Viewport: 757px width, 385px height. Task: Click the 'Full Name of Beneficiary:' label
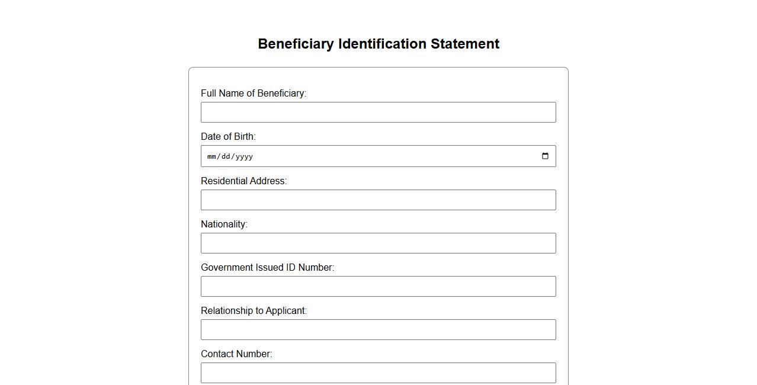pyautogui.click(x=253, y=94)
